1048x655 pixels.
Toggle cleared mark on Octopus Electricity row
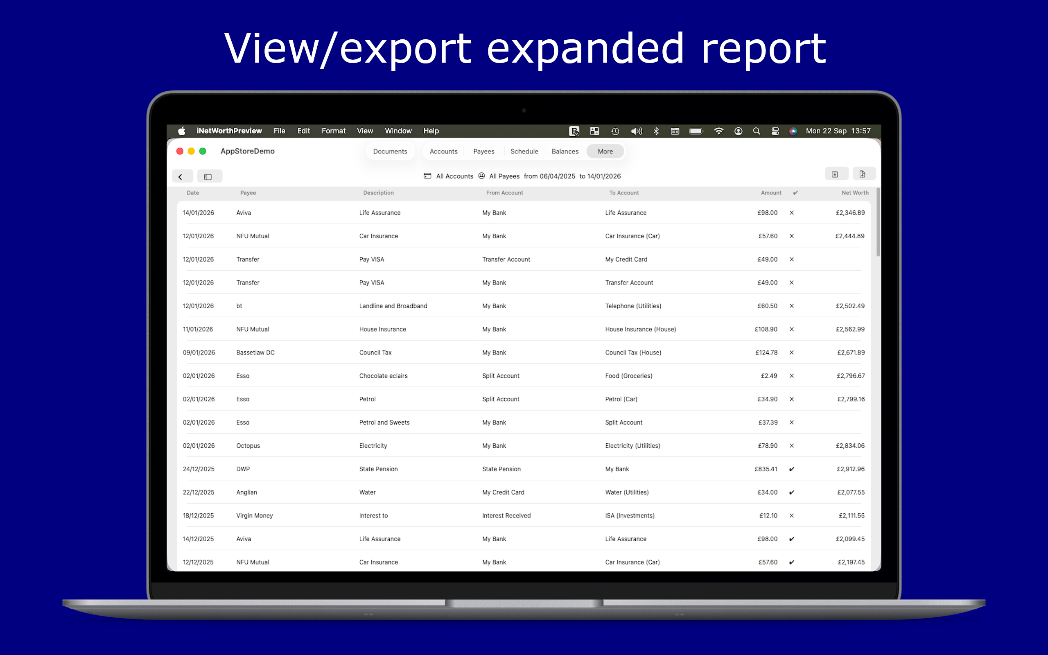[792, 446]
